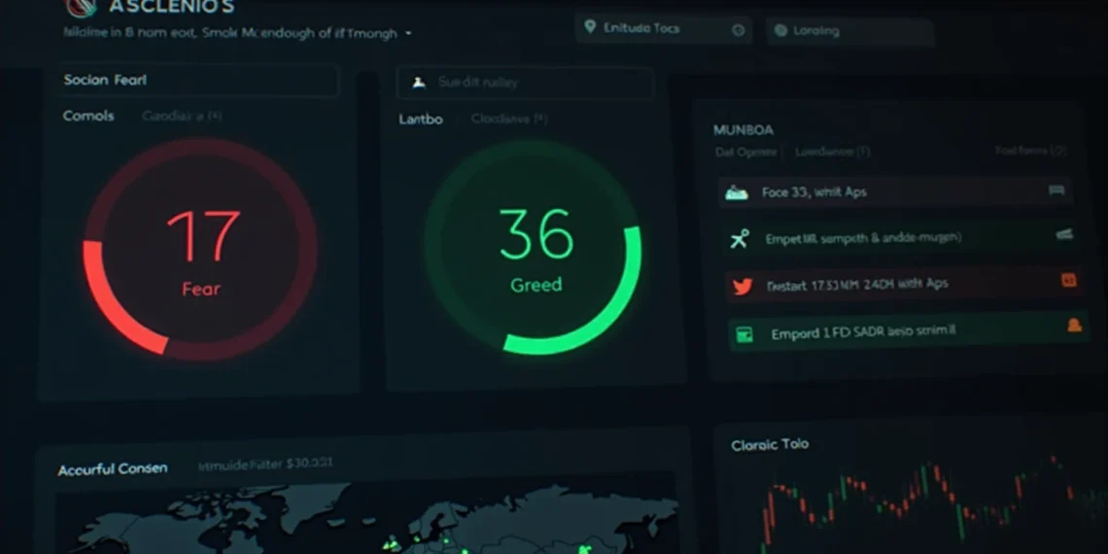Click the Socion Fearl input field

pyautogui.click(x=199, y=80)
